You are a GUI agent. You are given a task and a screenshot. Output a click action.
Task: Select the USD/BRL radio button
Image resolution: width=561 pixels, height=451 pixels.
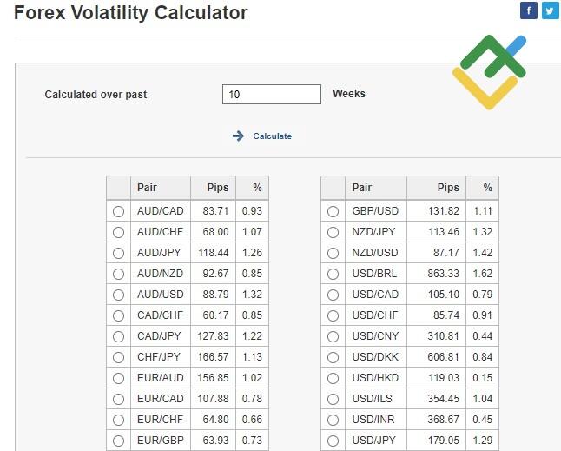[333, 274]
